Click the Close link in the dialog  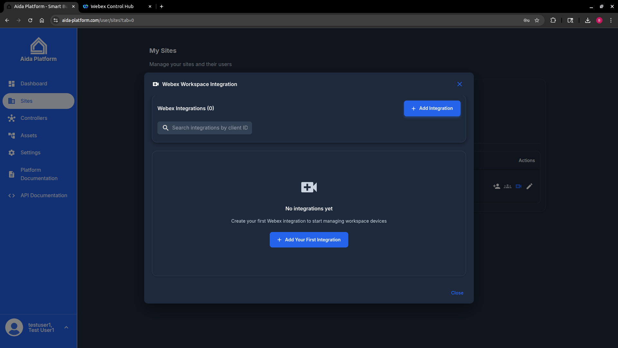pos(457,293)
